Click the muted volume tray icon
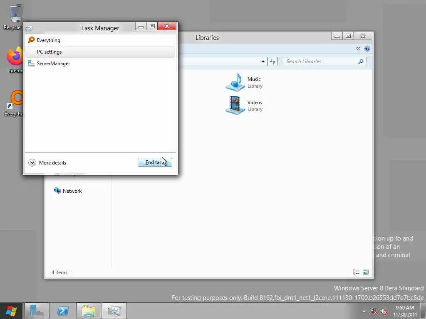The image size is (426, 319). click(384, 311)
